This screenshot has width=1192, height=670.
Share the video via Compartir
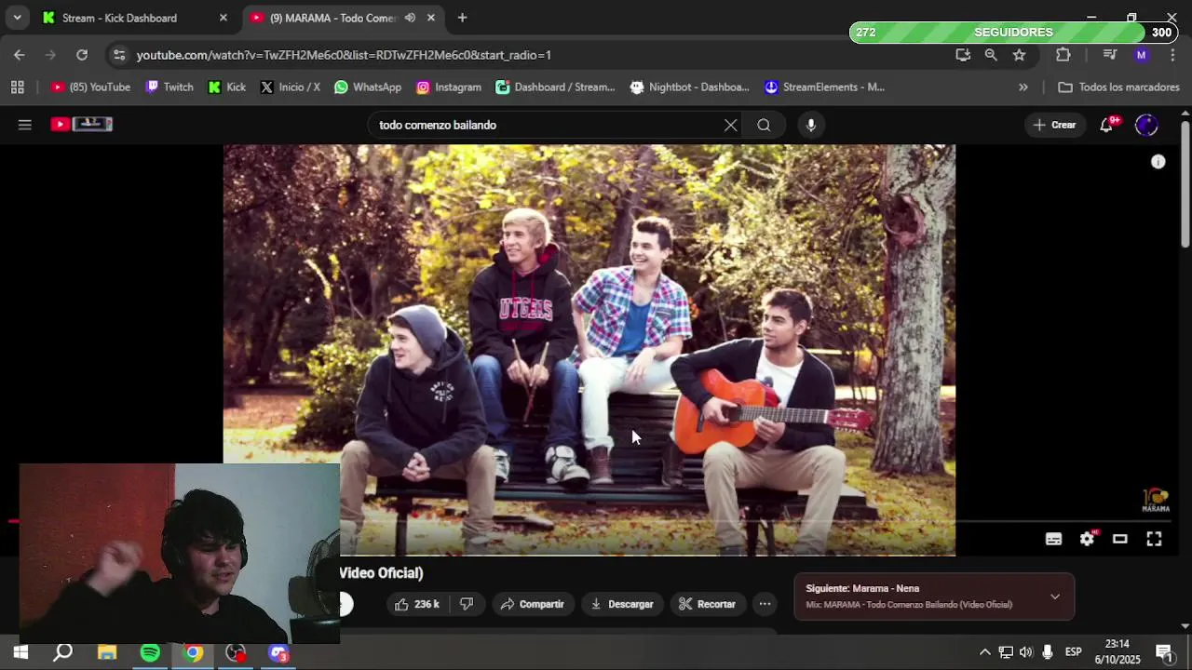pos(533,604)
